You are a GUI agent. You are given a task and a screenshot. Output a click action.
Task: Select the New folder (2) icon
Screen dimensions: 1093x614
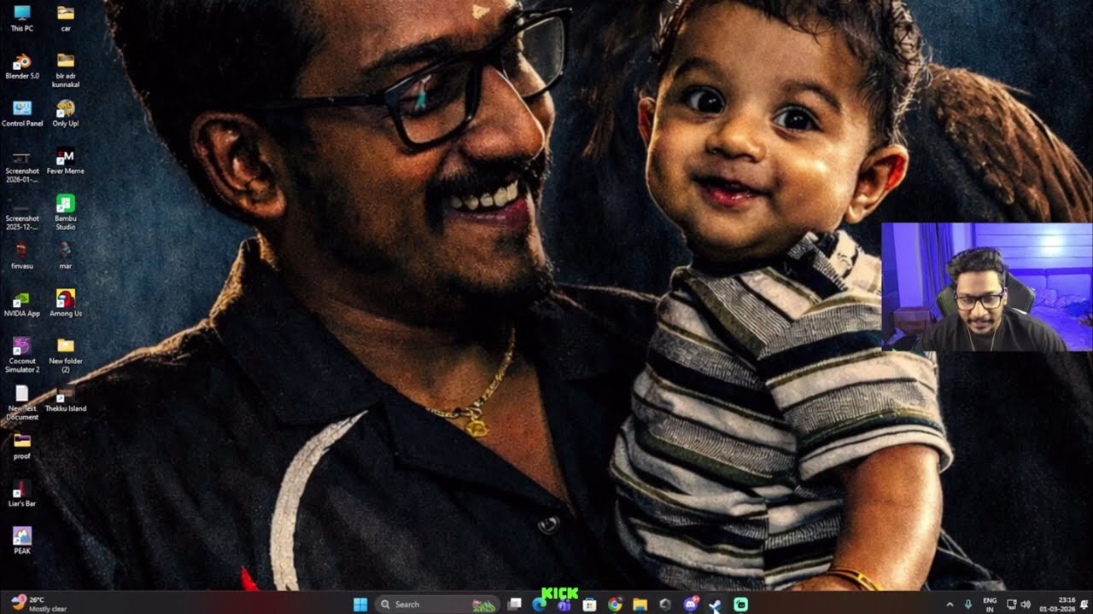[x=66, y=356]
